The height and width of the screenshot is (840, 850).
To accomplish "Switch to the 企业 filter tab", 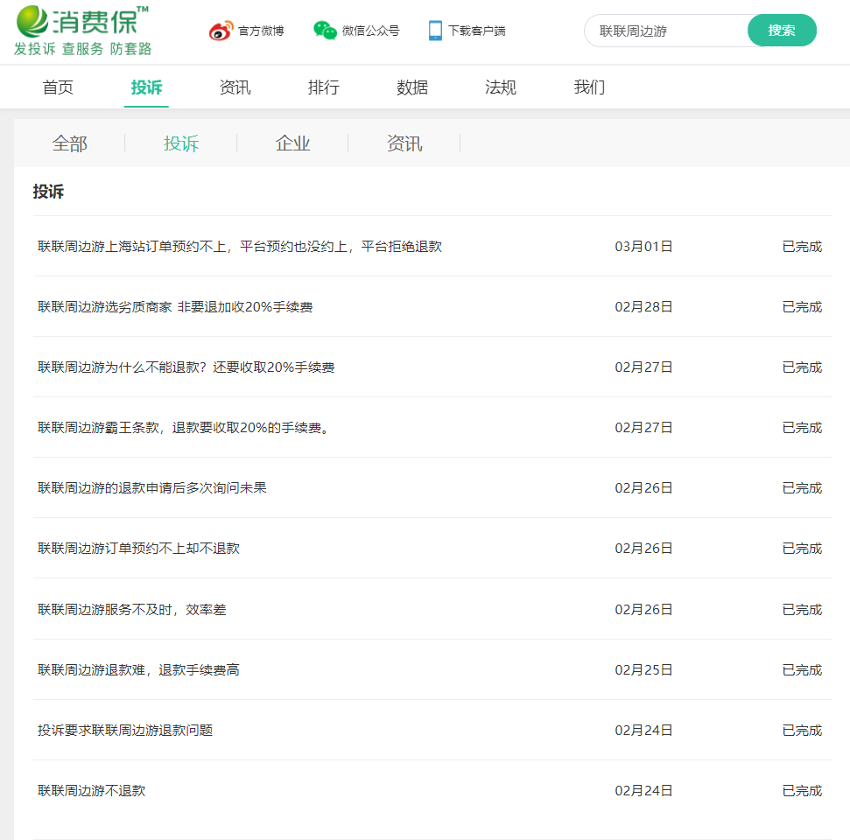I will pyautogui.click(x=292, y=143).
